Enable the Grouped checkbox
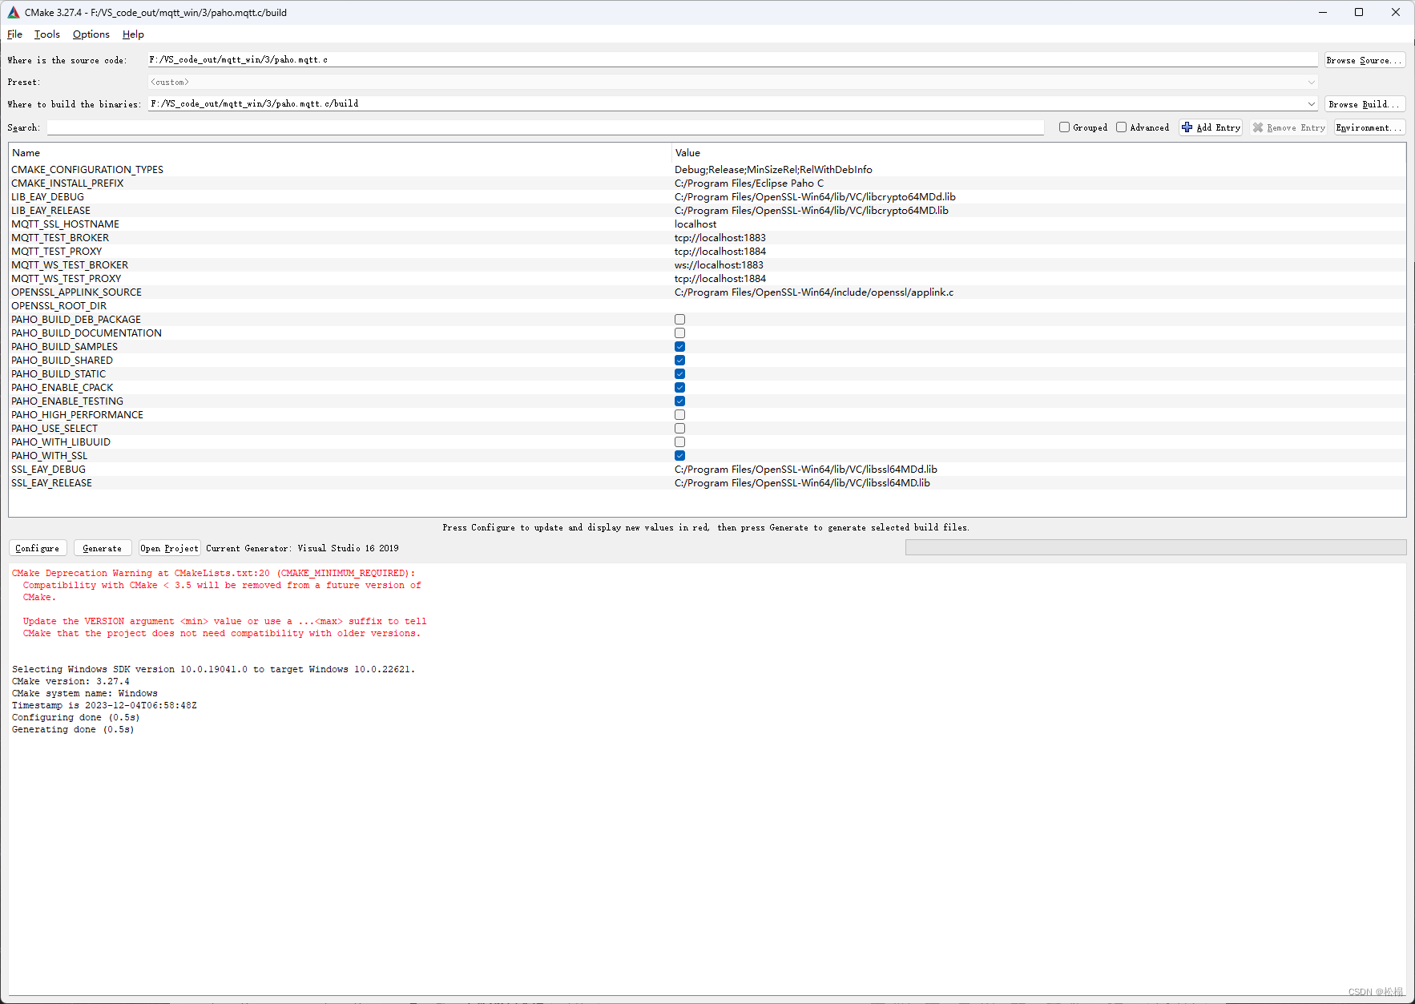Screen dimensions: 1415x1004 click(1063, 127)
